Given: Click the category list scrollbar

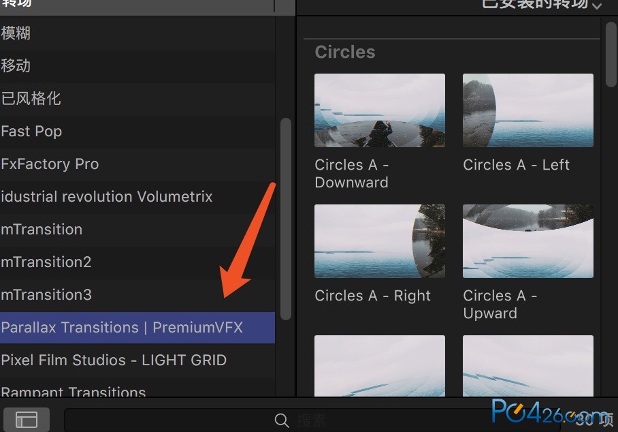Looking at the screenshot, I should (286, 219).
